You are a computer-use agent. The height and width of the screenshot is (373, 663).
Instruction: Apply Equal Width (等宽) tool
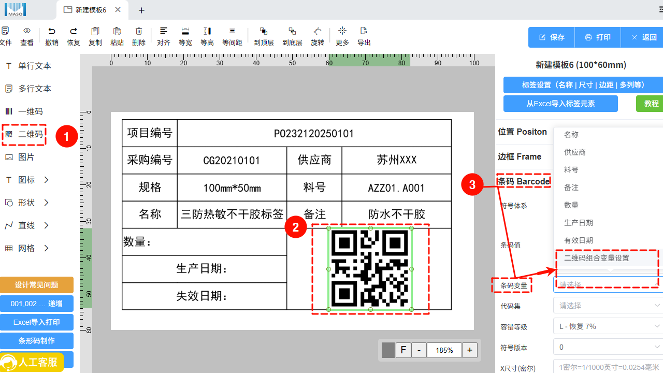pyautogui.click(x=185, y=36)
